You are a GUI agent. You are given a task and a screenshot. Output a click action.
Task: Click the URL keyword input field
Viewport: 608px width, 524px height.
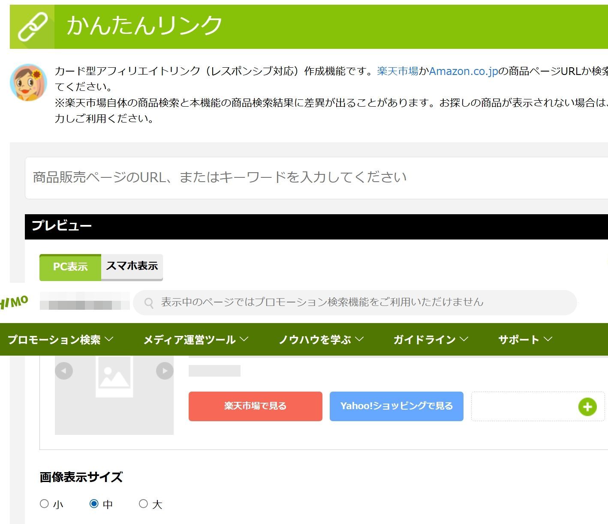click(300, 177)
